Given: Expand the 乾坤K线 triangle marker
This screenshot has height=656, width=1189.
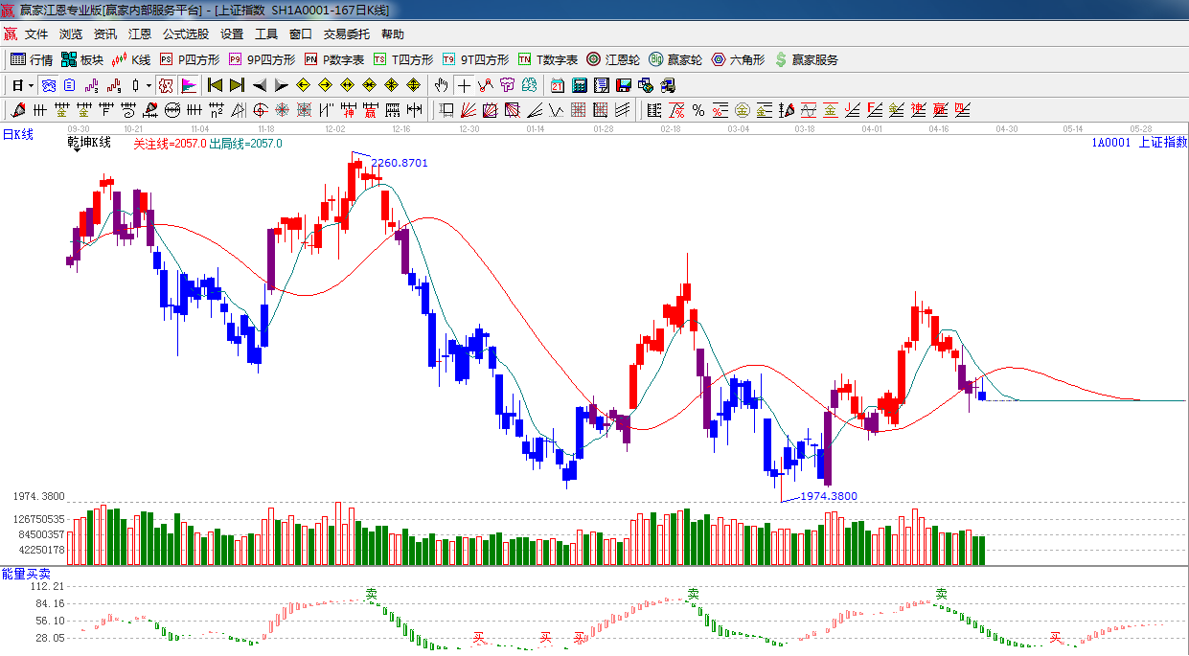Looking at the screenshot, I should click(76, 151).
